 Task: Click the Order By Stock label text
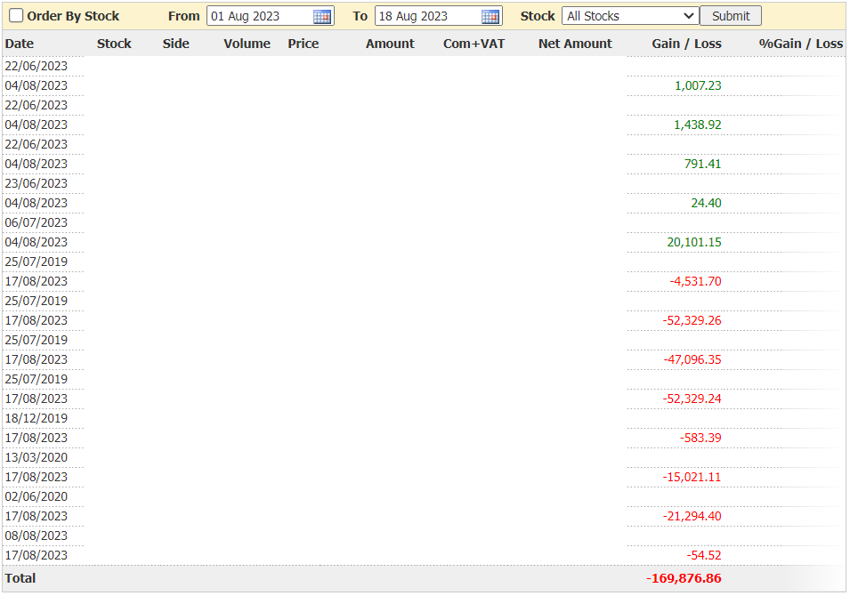73,16
